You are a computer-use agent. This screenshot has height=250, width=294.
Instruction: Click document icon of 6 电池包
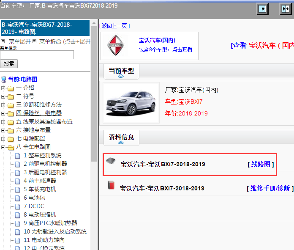pos(18,198)
